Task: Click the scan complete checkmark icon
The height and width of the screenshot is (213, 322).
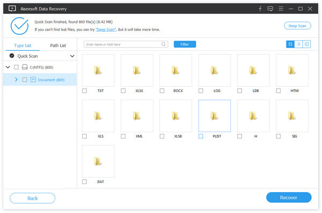Action: (x=20, y=26)
